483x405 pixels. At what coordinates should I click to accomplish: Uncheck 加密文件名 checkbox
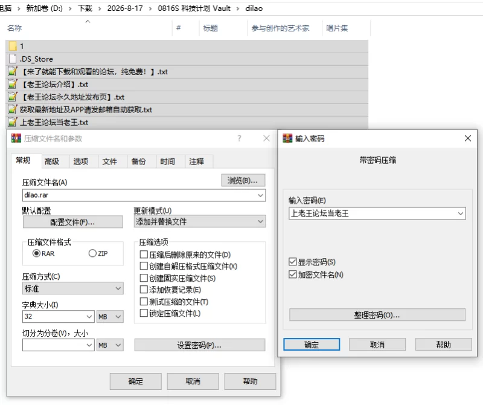click(x=293, y=274)
